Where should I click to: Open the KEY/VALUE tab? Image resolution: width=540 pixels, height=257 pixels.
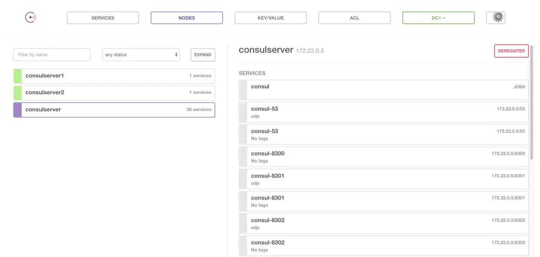point(270,17)
